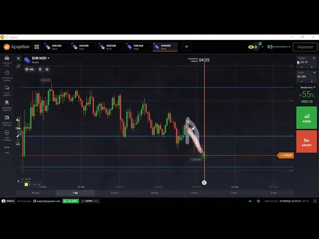
Task: Open the asset Info button
Action: pos(30,69)
